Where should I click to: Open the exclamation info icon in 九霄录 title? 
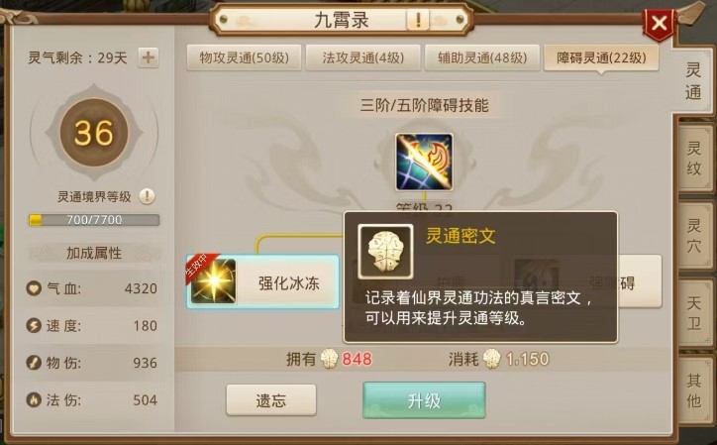(418, 20)
